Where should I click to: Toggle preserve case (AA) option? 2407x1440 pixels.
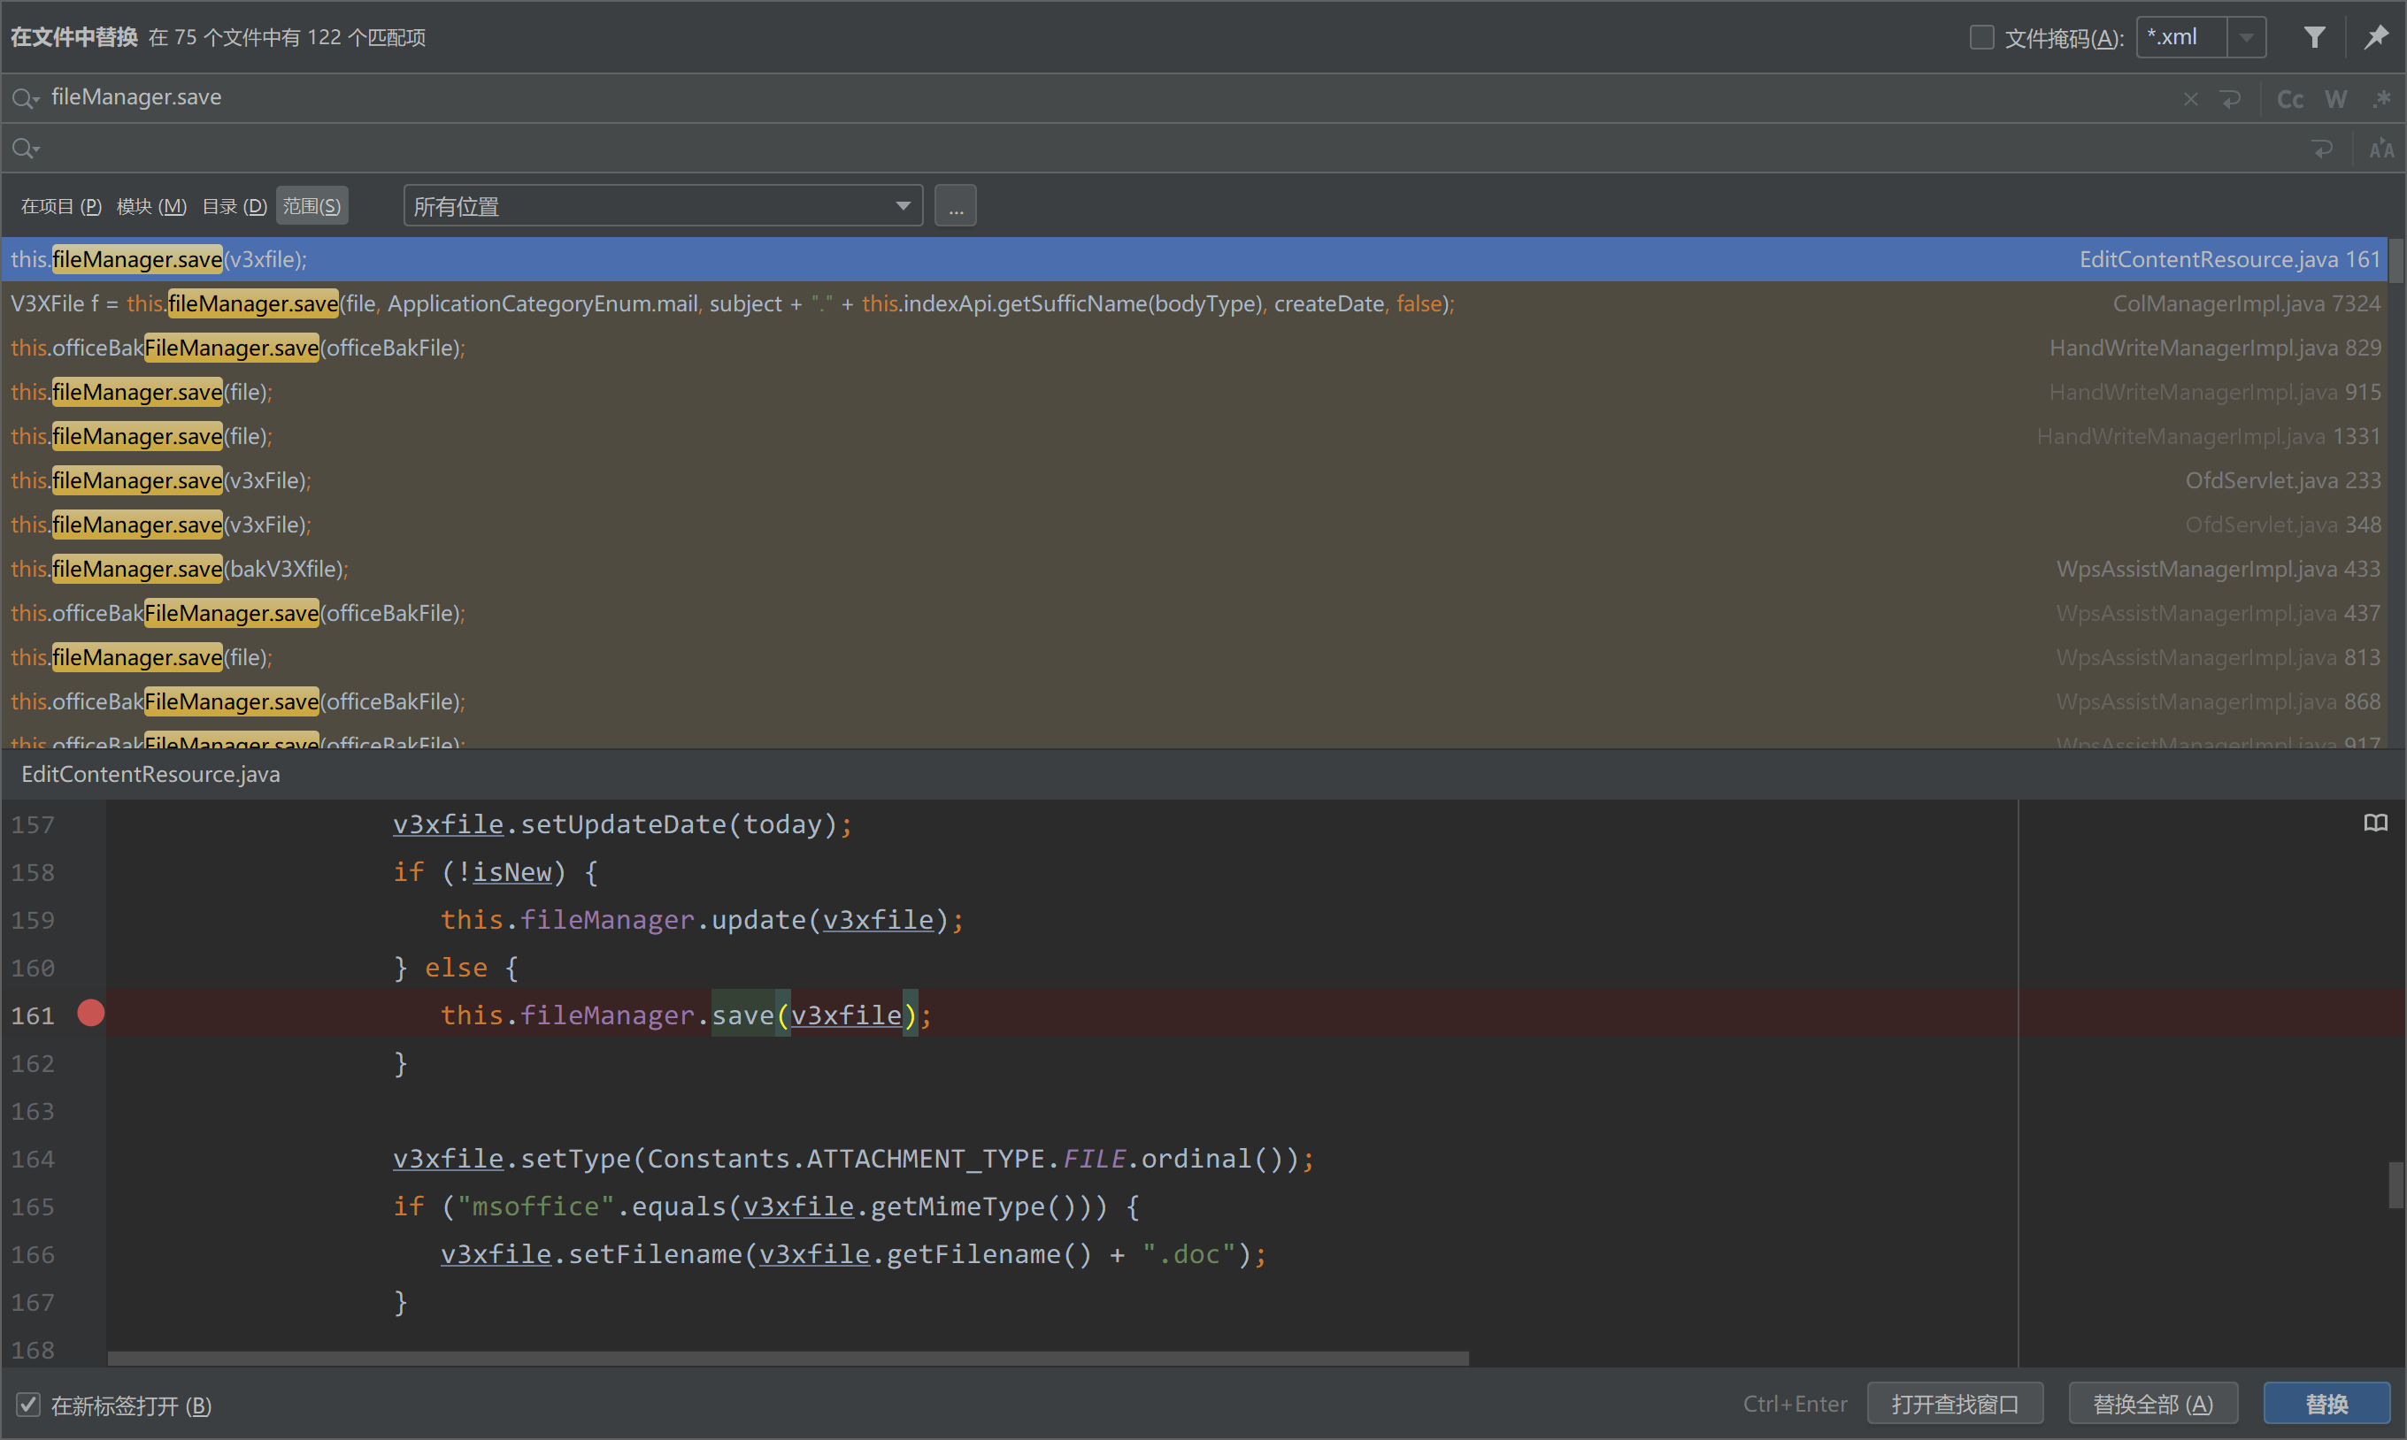pos(2380,149)
